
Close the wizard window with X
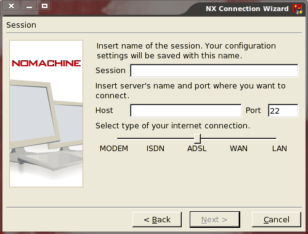[11, 6]
